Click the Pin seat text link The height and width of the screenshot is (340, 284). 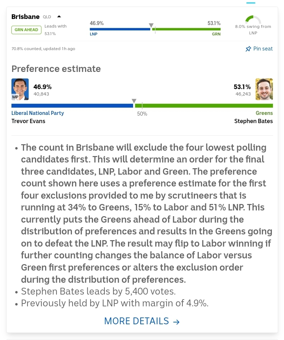click(x=263, y=49)
